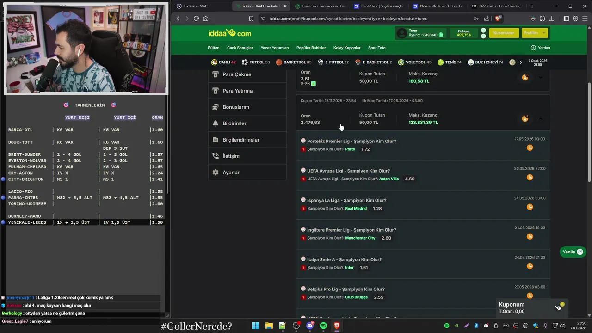592x333 pixels.
Task: Click the Manchester City selection link
Action: pos(360,238)
